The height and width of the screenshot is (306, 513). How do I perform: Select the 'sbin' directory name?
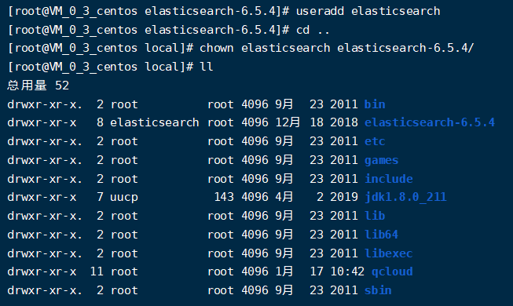point(378,290)
